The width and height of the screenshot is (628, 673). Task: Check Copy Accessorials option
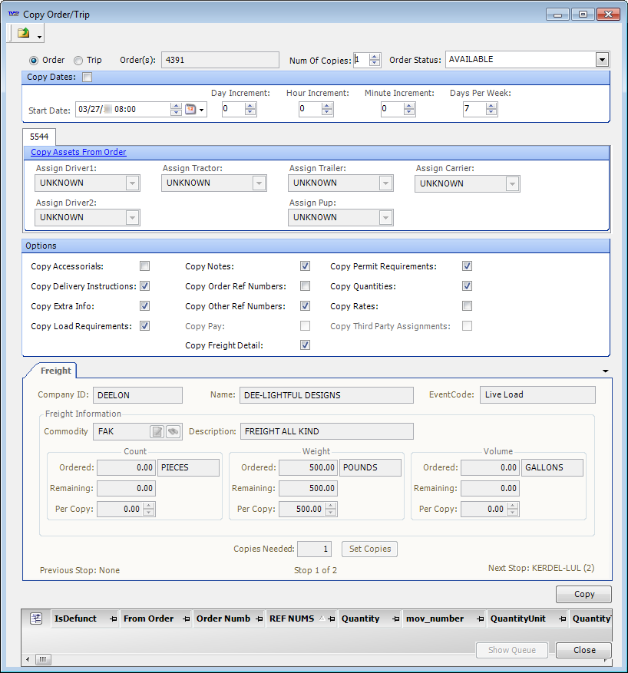pyautogui.click(x=144, y=266)
